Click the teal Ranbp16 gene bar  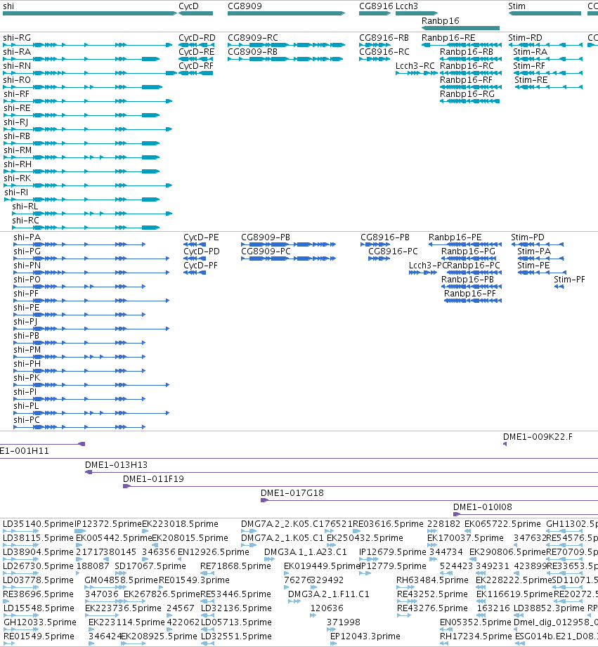click(460, 28)
